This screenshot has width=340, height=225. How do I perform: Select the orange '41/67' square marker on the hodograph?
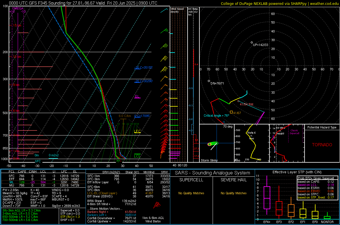pyautogui.click(x=231, y=112)
